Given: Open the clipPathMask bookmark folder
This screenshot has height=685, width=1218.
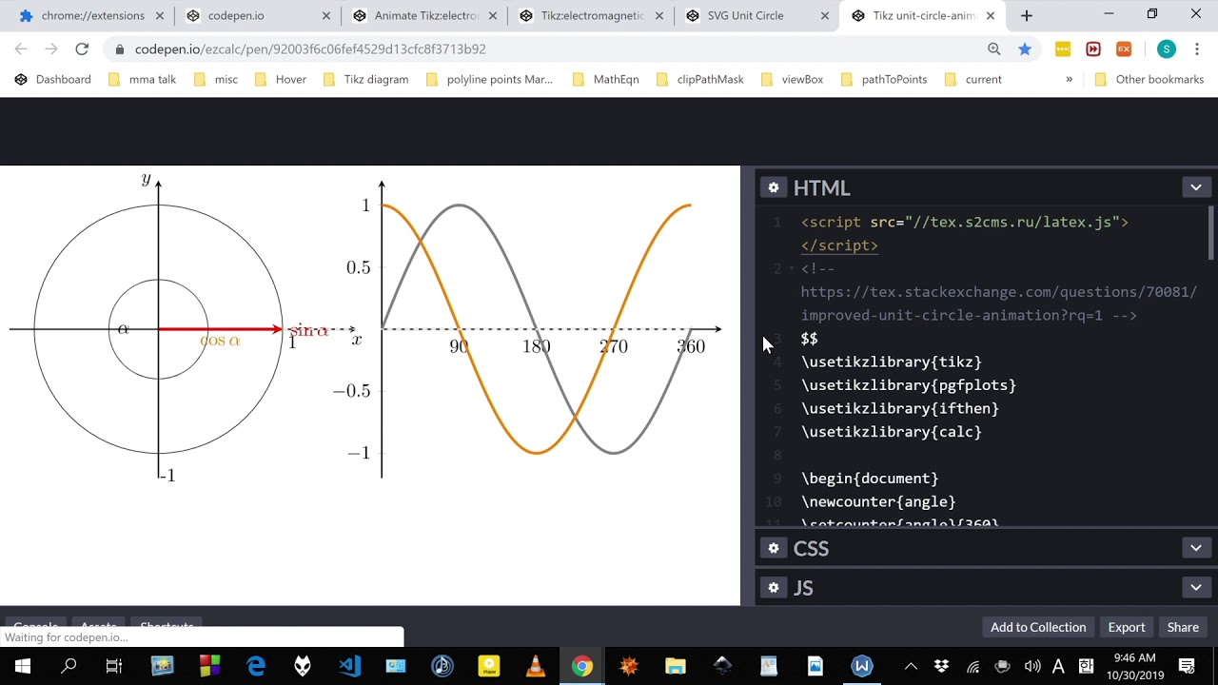Looking at the screenshot, I should coord(699,79).
